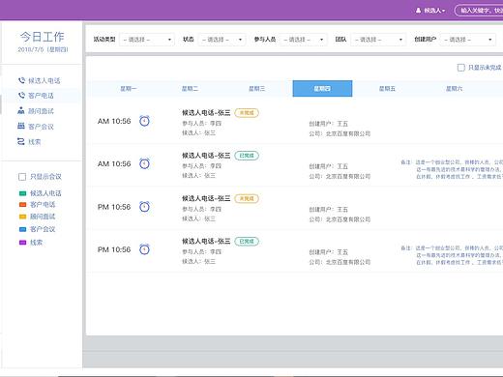Open 顾问面试 person icon in sidebar
This screenshot has width=503, height=377.
21,111
